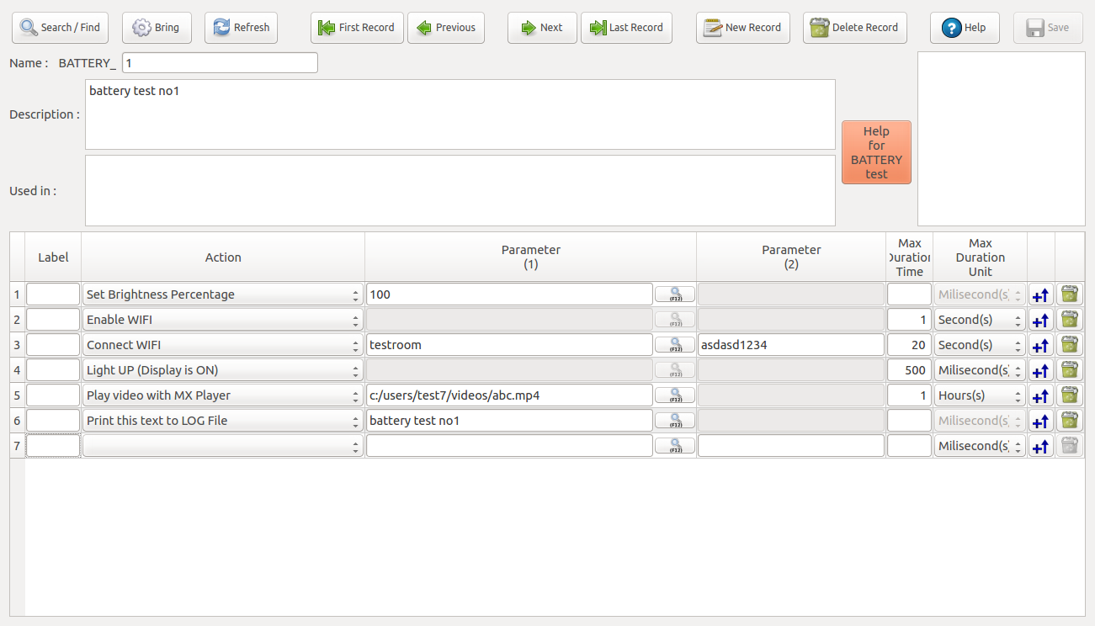The height and width of the screenshot is (626, 1095).
Task: Click the Parameter (1) column header
Action: (x=530, y=257)
